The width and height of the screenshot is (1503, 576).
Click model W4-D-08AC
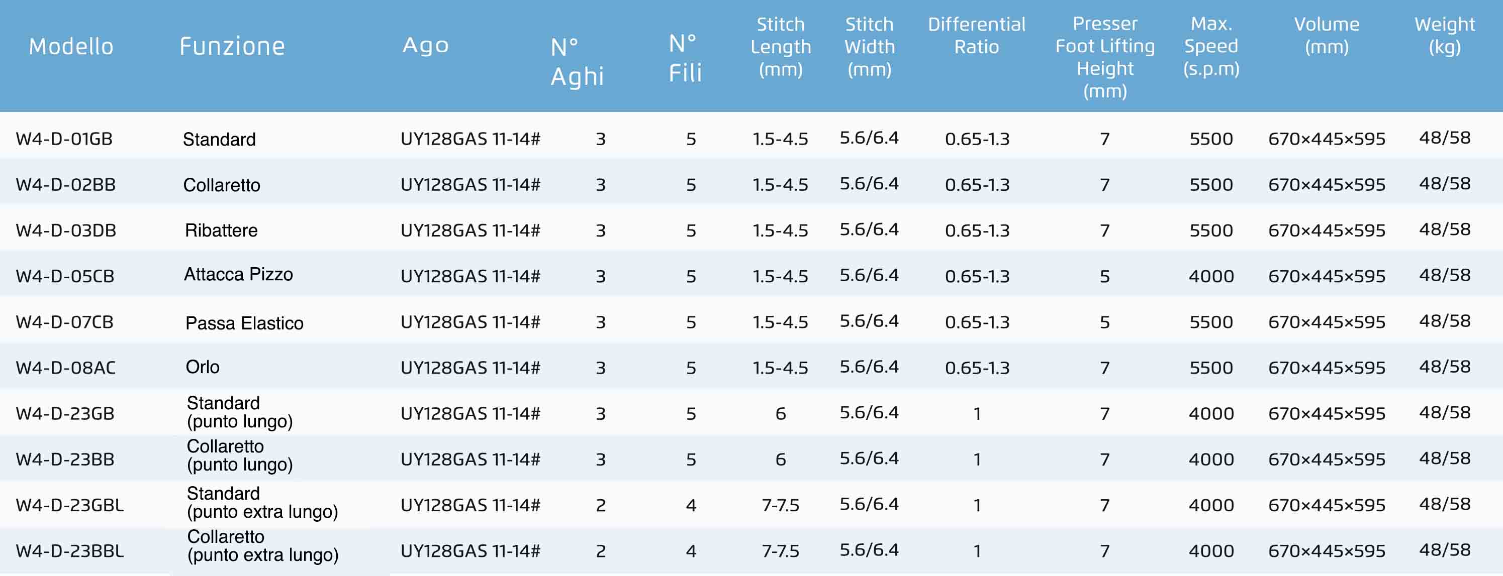pos(66,368)
